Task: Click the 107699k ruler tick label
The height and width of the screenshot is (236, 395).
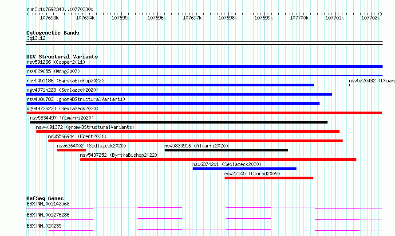Action: (264, 18)
